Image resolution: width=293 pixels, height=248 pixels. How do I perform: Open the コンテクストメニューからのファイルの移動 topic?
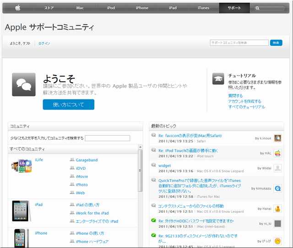click(191, 206)
